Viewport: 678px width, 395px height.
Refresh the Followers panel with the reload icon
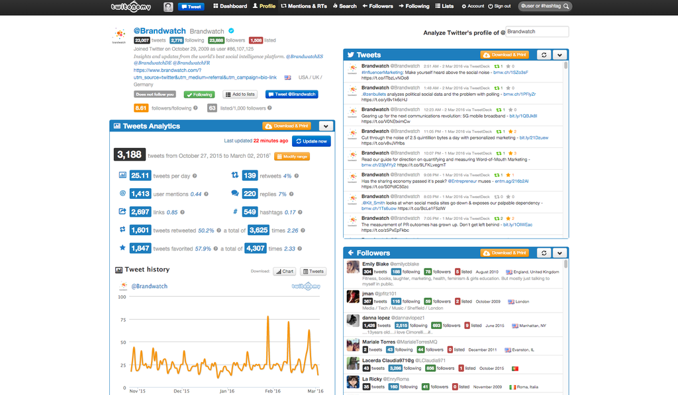point(543,253)
